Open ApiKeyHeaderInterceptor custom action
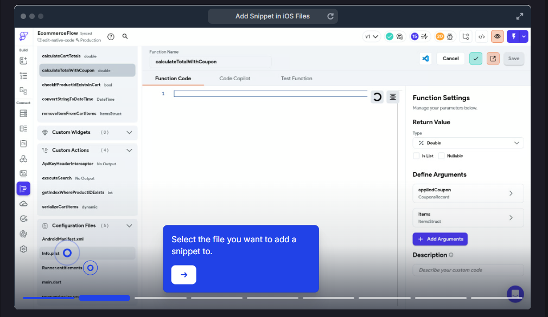This screenshot has width=548, height=317. [87, 164]
